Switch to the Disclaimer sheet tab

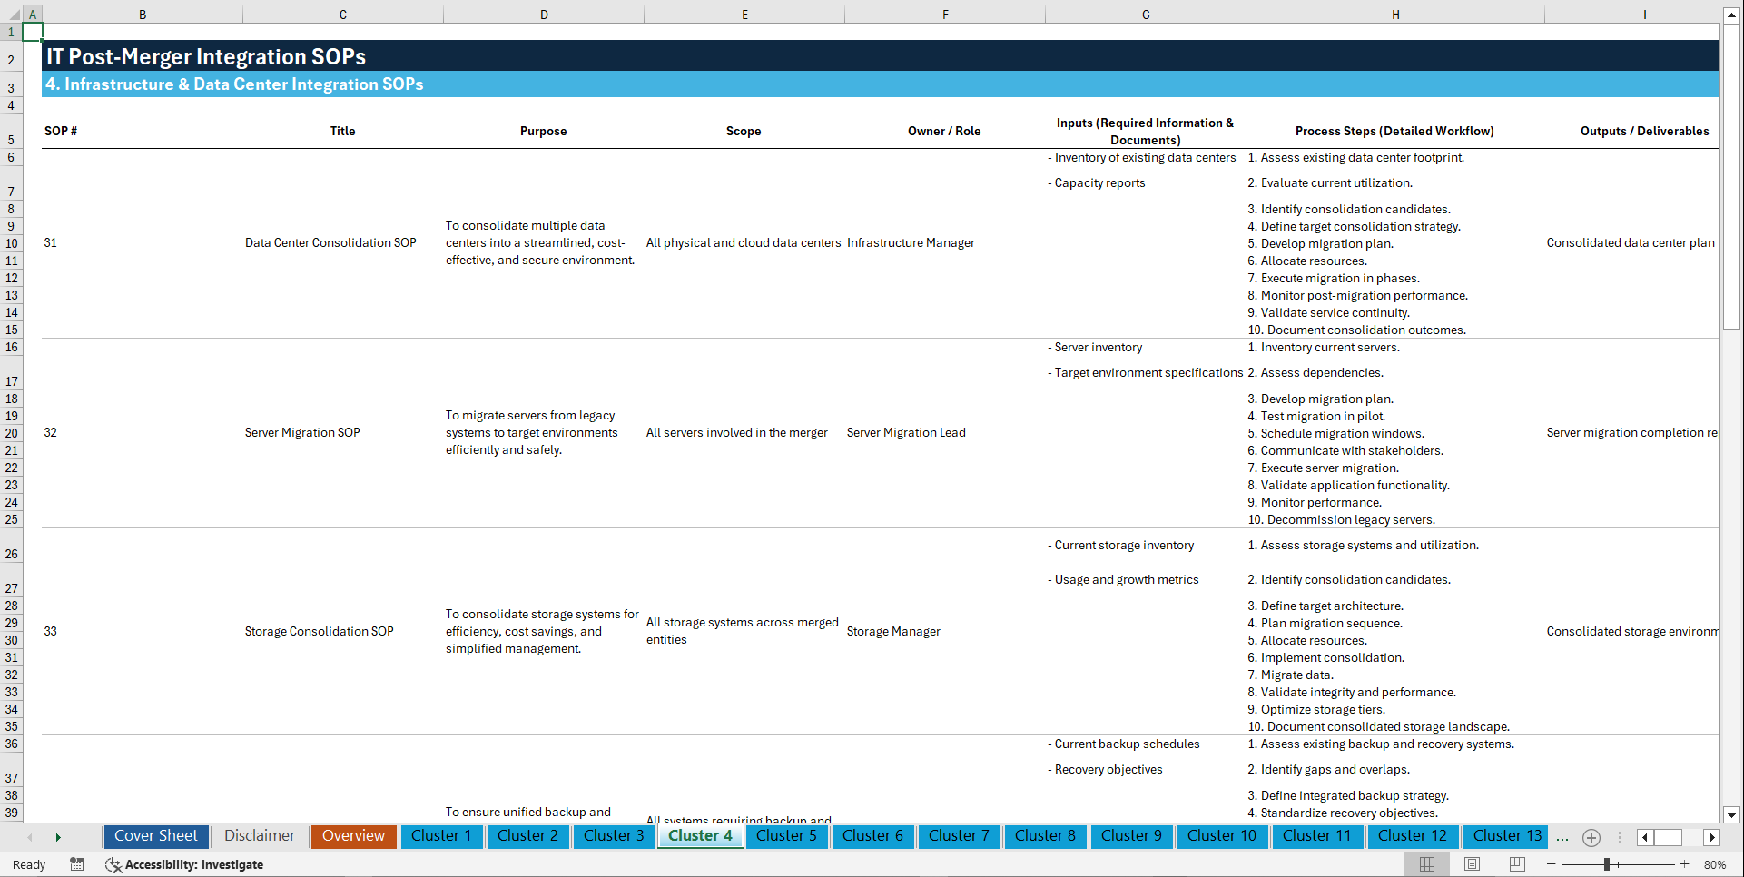(259, 835)
